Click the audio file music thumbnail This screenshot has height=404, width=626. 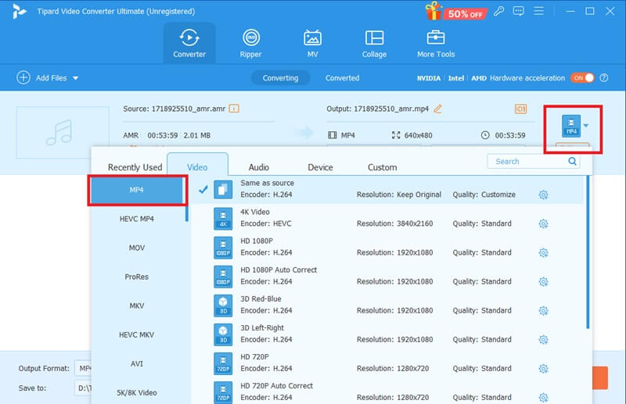click(x=63, y=132)
